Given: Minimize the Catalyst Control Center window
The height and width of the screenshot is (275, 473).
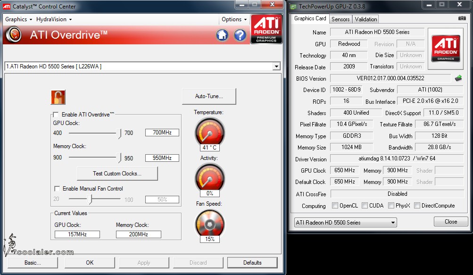Looking at the screenshot, I should pos(241,5).
